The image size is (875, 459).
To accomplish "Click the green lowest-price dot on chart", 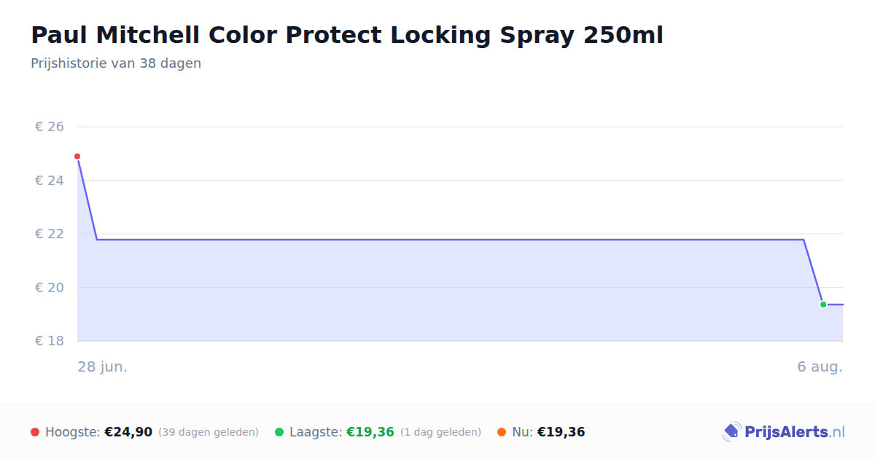I will 823,305.
